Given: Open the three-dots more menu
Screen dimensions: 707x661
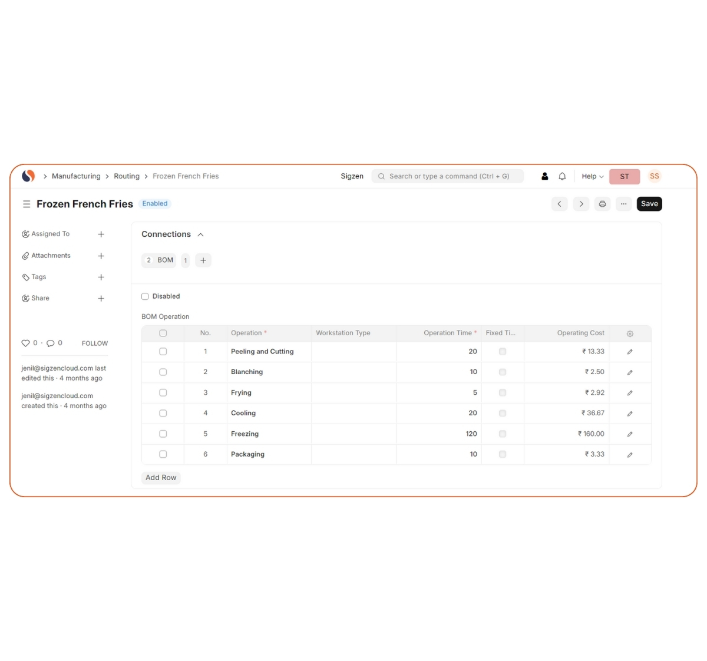Looking at the screenshot, I should click(x=623, y=204).
